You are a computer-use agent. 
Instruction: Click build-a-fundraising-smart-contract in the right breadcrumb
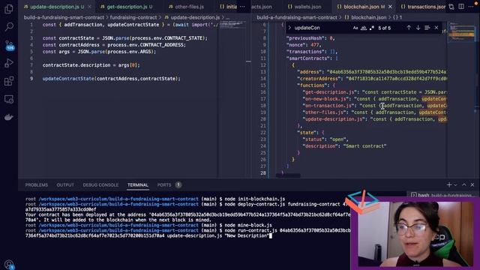click(297, 17)
